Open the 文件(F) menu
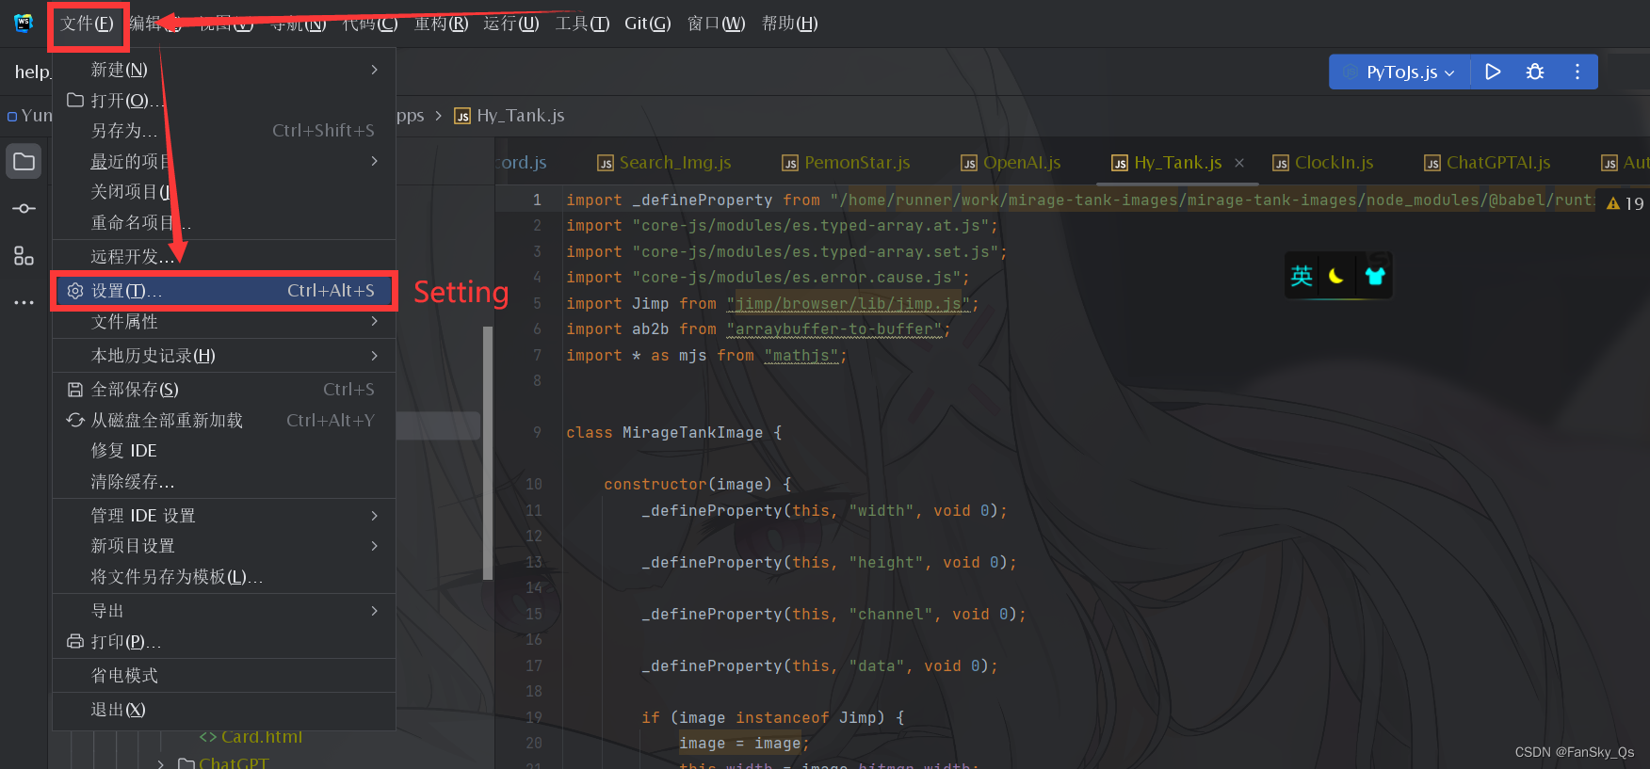Image resolution: width=1650 pixels, height=769 pixels. tap(87, 24)
